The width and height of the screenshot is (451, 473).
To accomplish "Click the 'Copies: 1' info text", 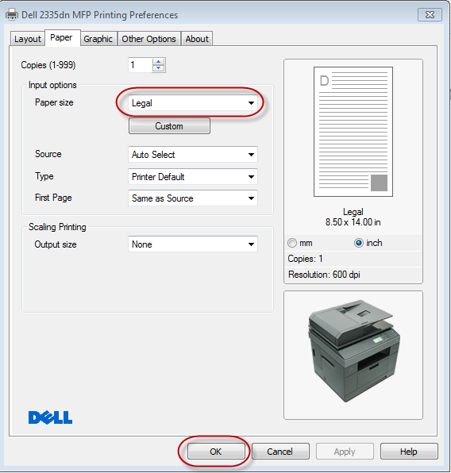I will (305, 259).
